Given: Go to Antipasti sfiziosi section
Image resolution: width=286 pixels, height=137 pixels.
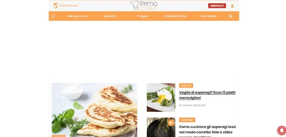Looking at the screenshot, I should tap(175, 16).
